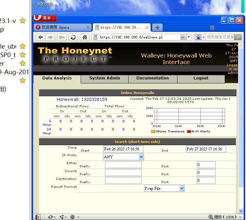Switch to the 欢迎使用 Opera tab

coord(63,28)
